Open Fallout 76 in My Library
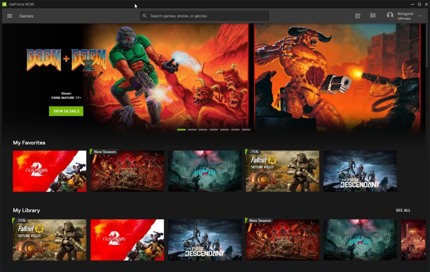 50,240
